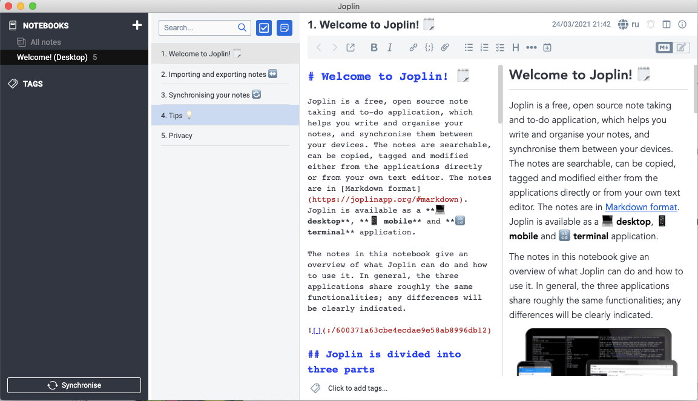This screenshot has height=401, width=698.
Task: Open note properties info icon
Action: pos(682,24)
